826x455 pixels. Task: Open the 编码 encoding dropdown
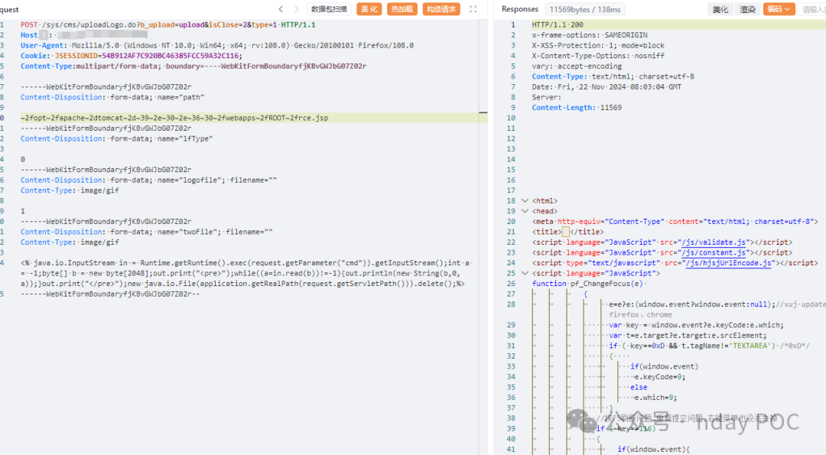(x=779, y=9)
